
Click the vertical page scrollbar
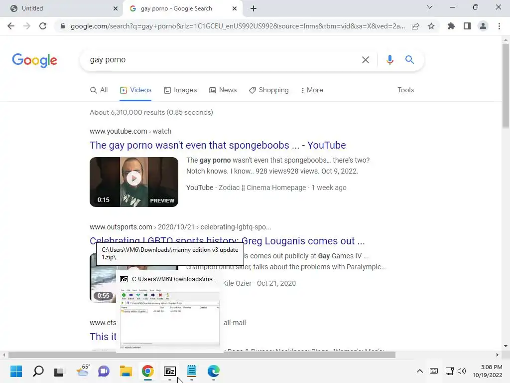click(x=506, y=86)
